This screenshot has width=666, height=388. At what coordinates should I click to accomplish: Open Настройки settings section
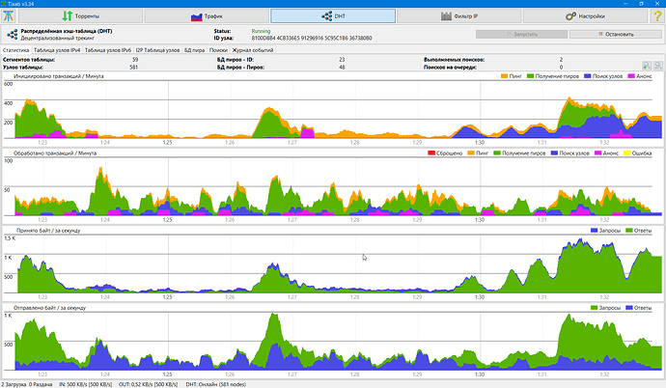coord(585,16)
